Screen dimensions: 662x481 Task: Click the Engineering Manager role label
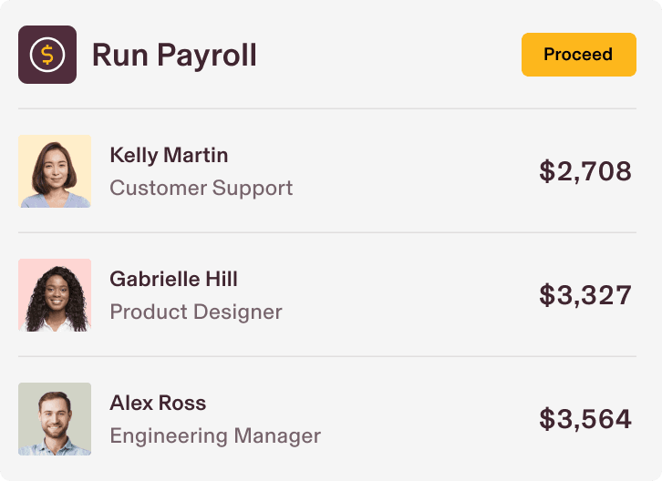215,436
